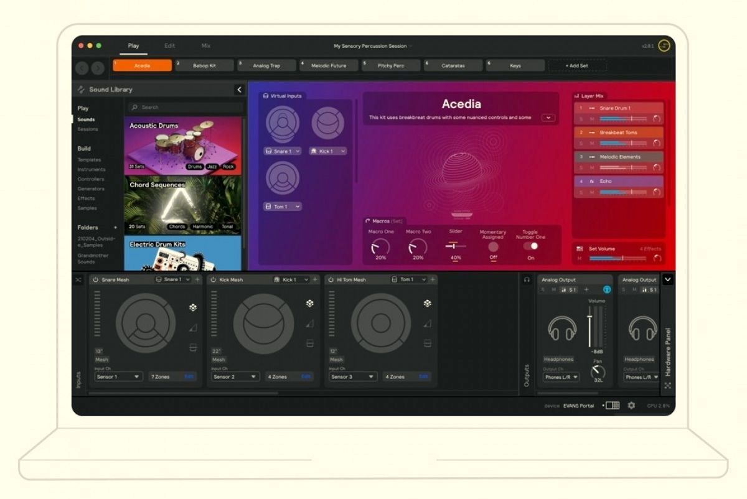Open settings gear in status bar
Image resolution: width=747 pixels, height=499 pixels.
[631, 406]
